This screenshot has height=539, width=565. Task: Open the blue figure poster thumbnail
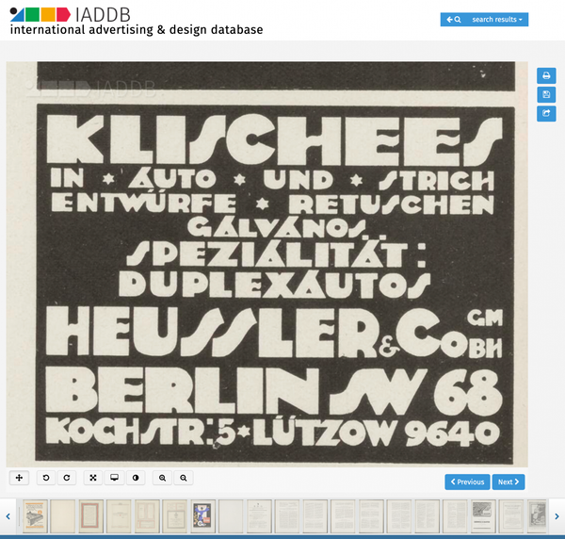203,516
